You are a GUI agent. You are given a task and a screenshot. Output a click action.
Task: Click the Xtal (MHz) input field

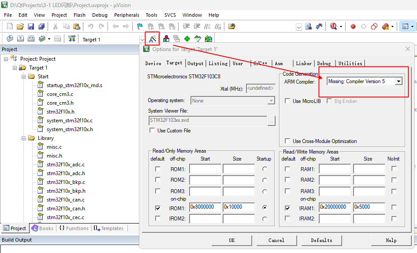click(261, 88)
